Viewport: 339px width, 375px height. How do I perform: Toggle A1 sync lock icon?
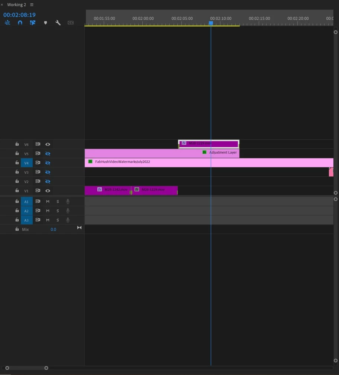pyautogui.click(x=38, y=201)
